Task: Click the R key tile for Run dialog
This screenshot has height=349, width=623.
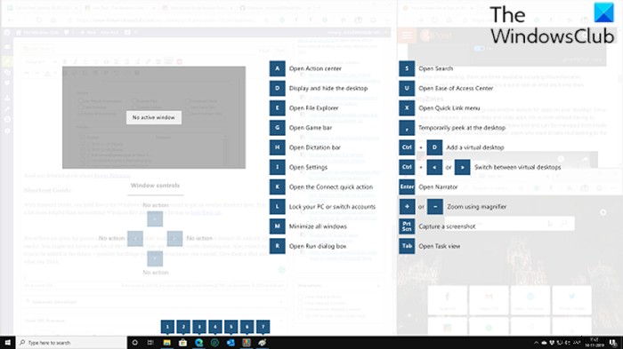Action: pos(278,246)
